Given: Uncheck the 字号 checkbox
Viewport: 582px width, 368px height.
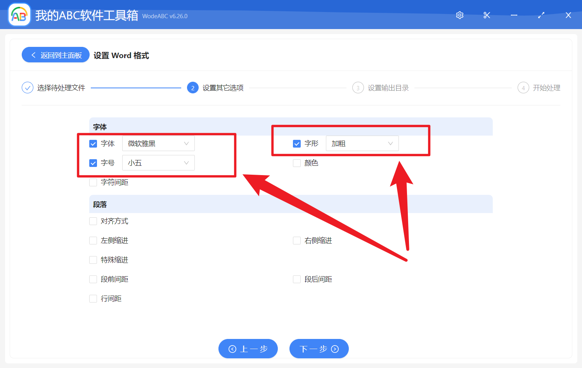Looking at the screenshot, I should coord(93,163).
